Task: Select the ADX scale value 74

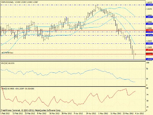Action: tap(147, 95)
